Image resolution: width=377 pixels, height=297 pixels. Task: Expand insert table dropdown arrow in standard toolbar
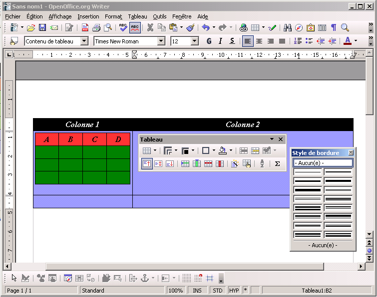pyautogui.click(x=263, y=27)
